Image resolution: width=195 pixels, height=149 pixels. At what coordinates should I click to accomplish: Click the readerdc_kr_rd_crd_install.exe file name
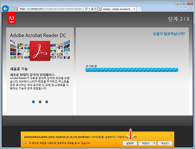pos(72,137)
